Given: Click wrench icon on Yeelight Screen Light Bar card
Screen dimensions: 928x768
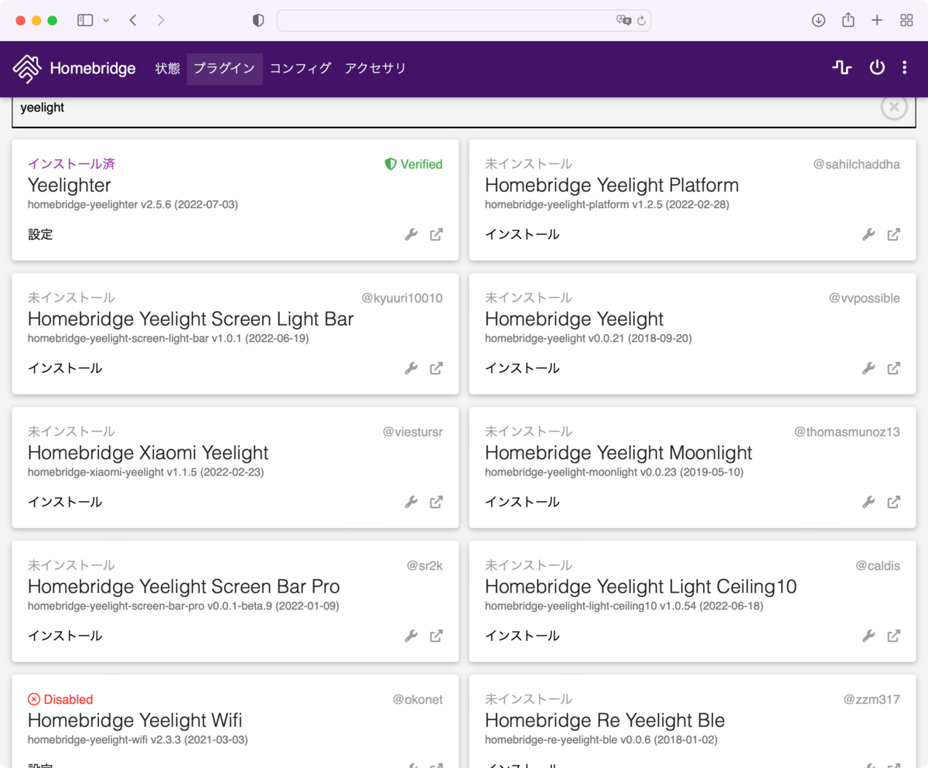Looking at the screenshot, I should 411,368.
